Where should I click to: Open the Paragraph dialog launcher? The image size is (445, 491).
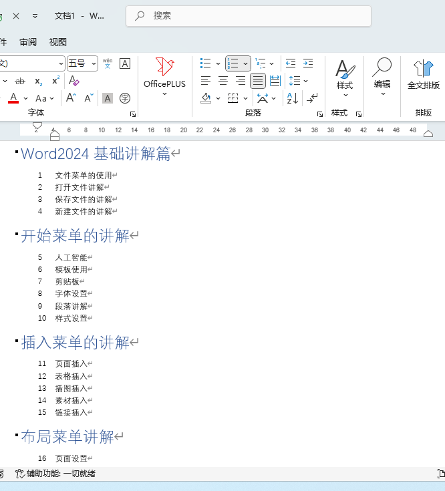pyautogui.click(x=320, y=114)
